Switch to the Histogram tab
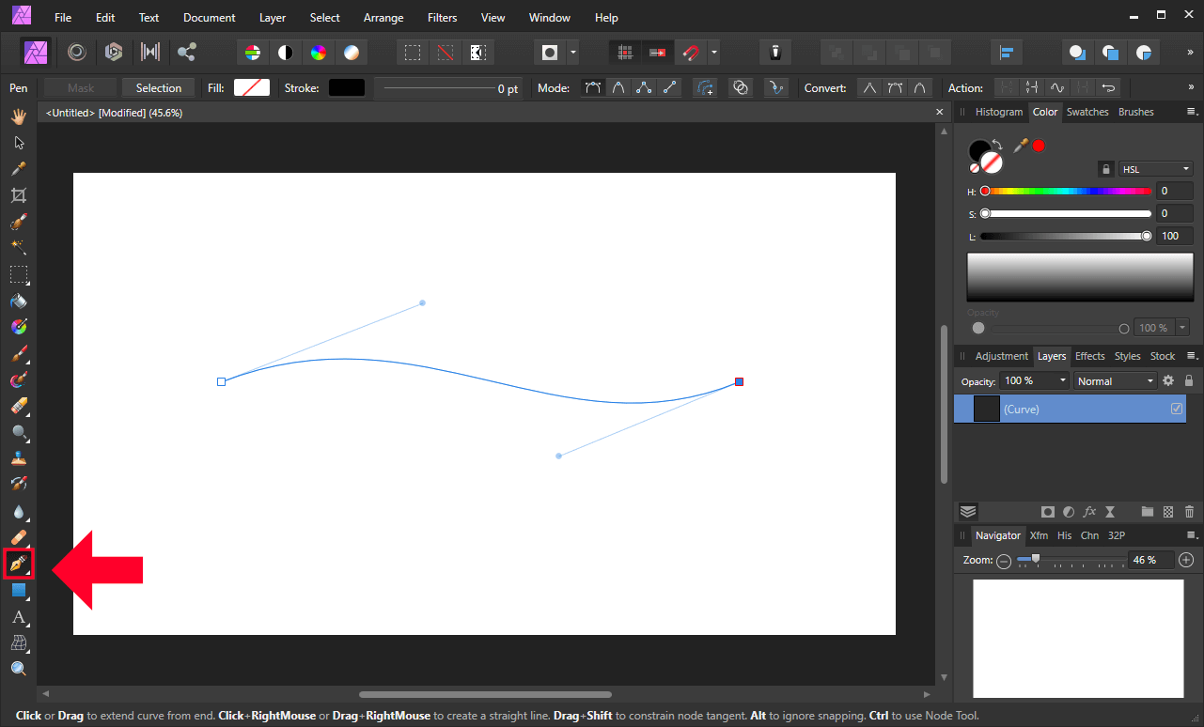This screenshot has height=727, width=1204. point(998,112)
